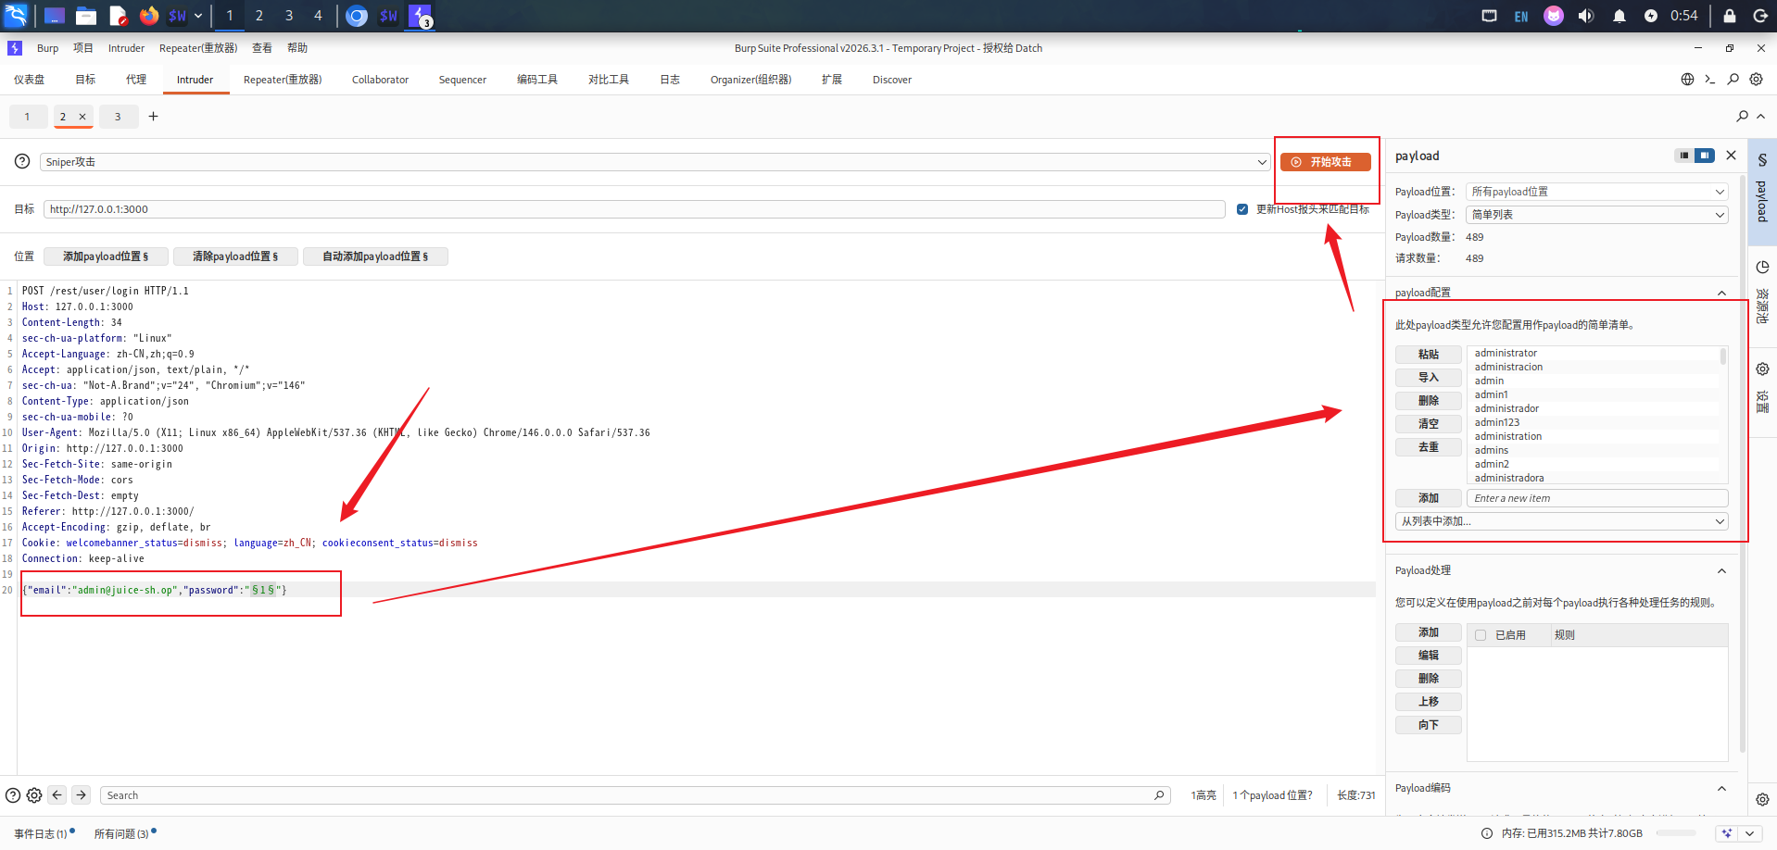Screen dimensions: 1777x850
Task: Focus the Enter a new item field
Action: point(1597,498)
